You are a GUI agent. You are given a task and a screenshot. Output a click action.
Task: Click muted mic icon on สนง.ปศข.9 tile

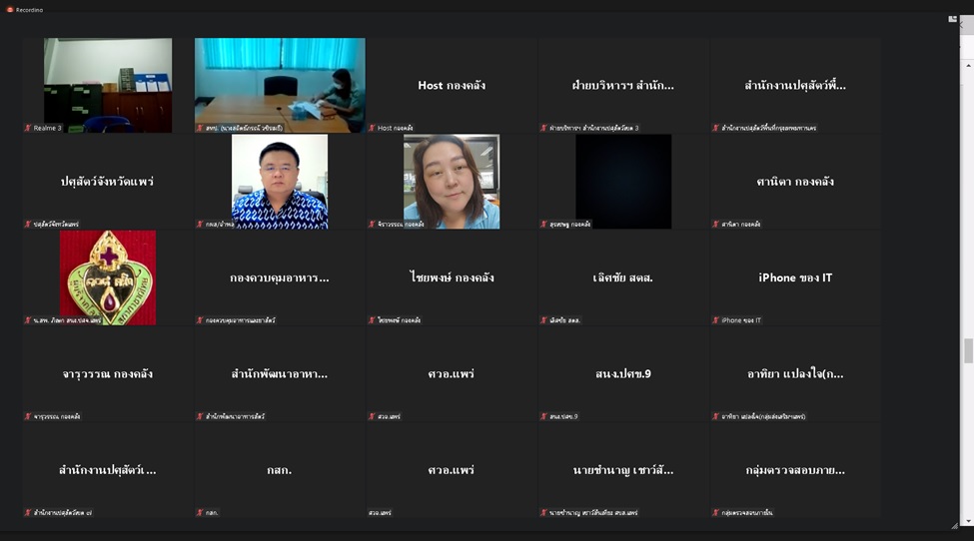(543, 416)
